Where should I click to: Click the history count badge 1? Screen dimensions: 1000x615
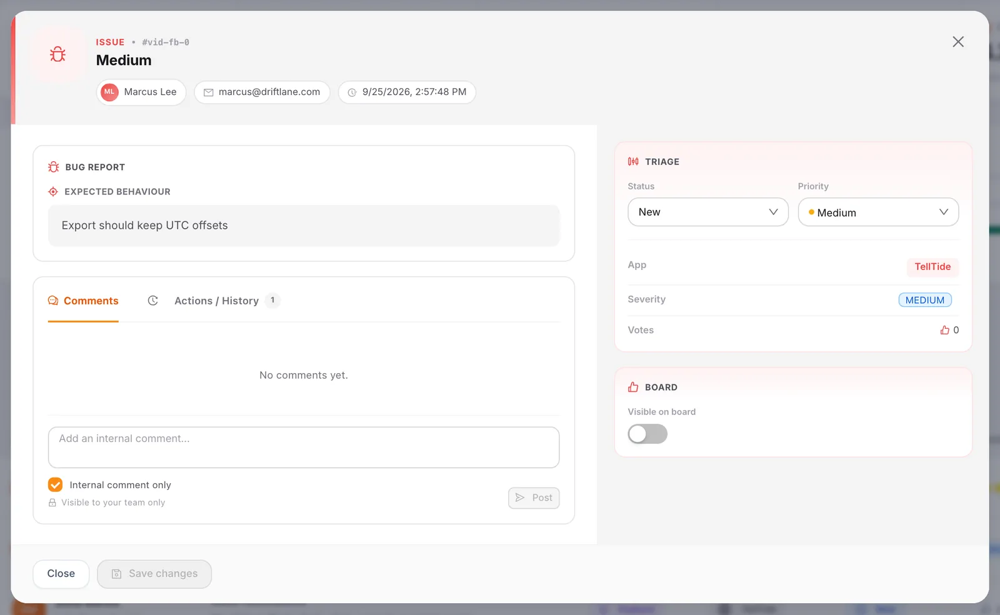click(x=272, y=300)
